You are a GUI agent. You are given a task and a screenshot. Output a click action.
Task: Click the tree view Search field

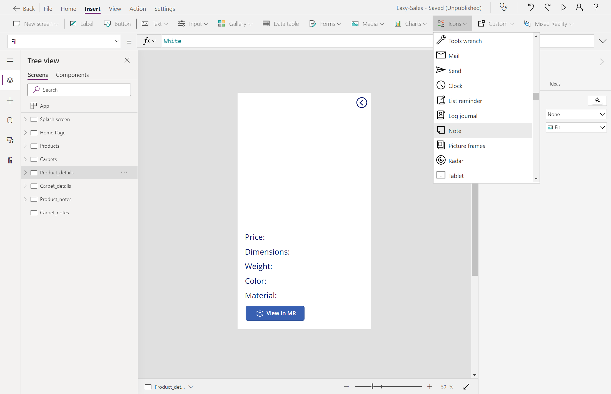click(79, 90)
